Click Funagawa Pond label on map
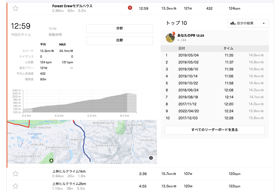The image size is (277, 192). coord(35,136)
